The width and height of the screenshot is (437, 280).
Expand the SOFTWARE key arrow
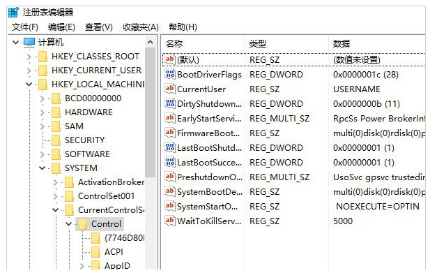(43, 154)
